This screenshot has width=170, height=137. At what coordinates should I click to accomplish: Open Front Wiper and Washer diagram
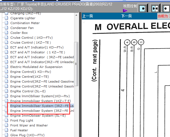point(29,125)
